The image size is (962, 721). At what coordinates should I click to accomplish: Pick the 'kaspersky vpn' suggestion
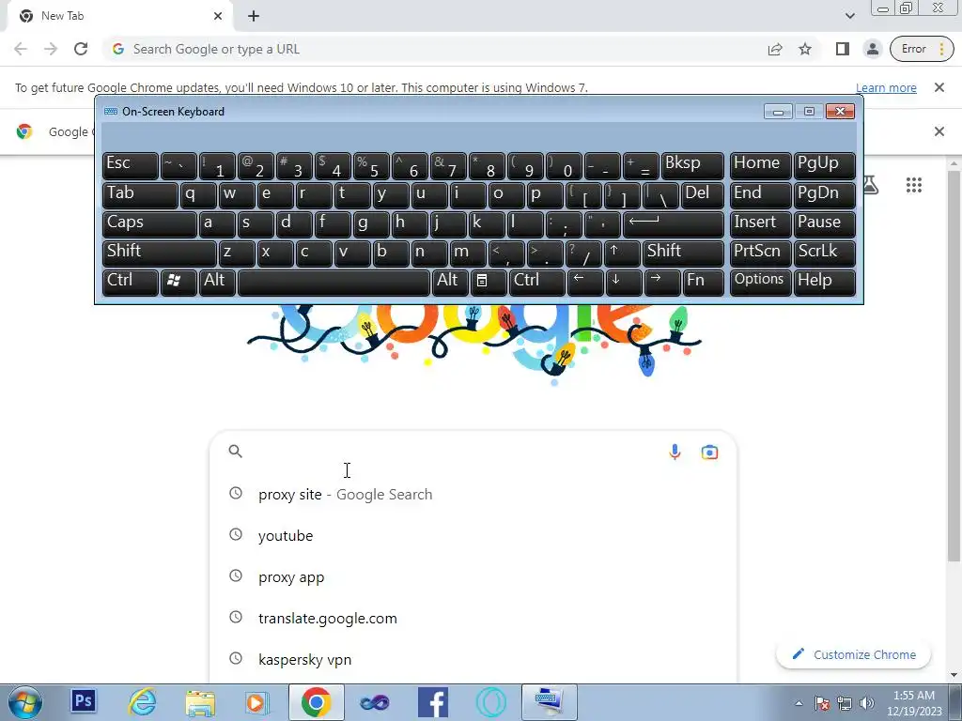473,660
